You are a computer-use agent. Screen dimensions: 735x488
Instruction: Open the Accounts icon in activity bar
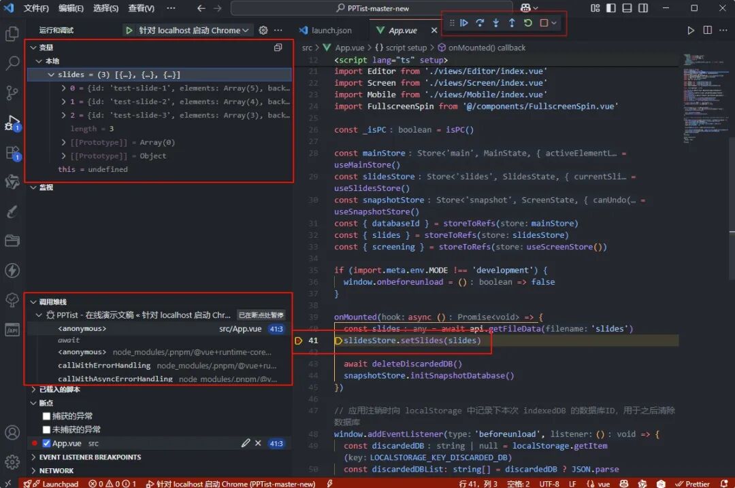(x=12, y=432)
